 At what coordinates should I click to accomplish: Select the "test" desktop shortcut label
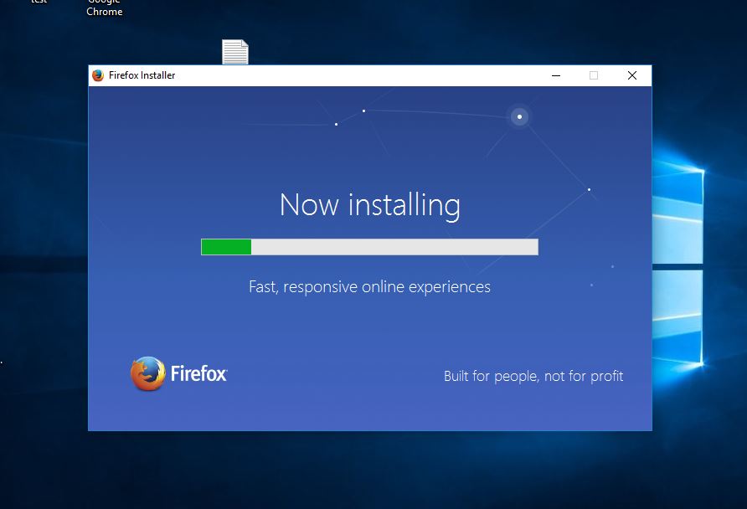pos(39,3)
